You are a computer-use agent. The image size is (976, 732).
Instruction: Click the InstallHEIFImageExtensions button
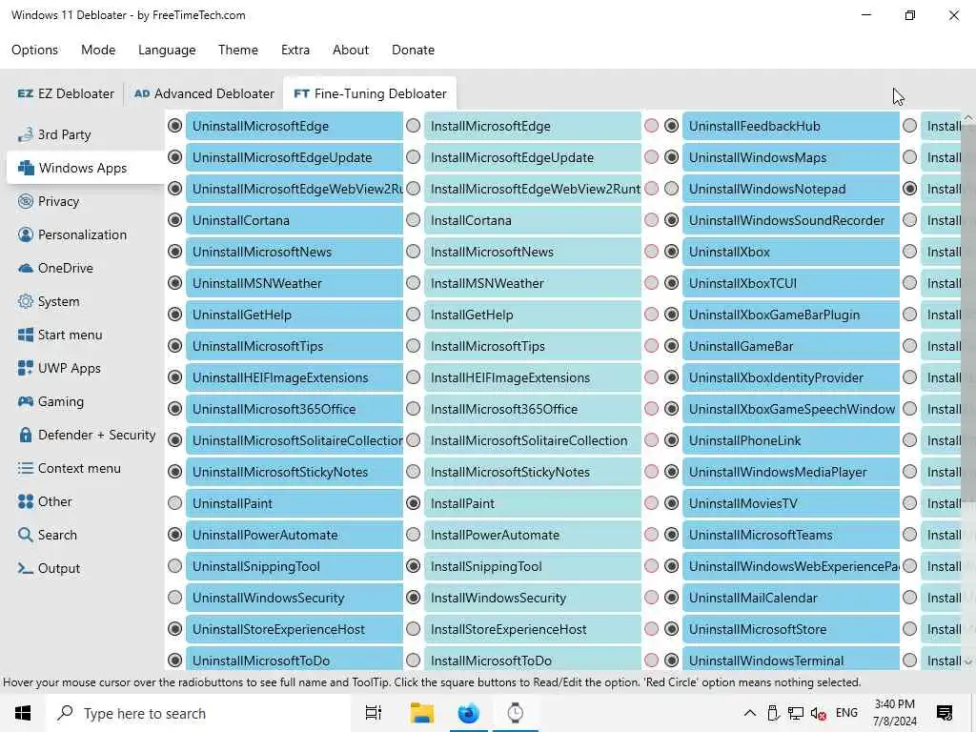point(533,377)
